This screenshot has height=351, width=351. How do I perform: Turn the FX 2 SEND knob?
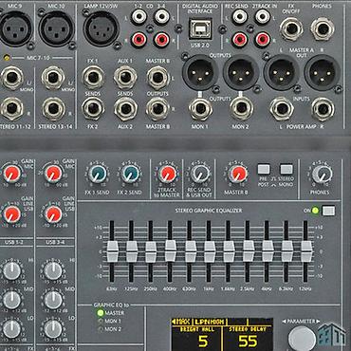click(x=130, y=175)
